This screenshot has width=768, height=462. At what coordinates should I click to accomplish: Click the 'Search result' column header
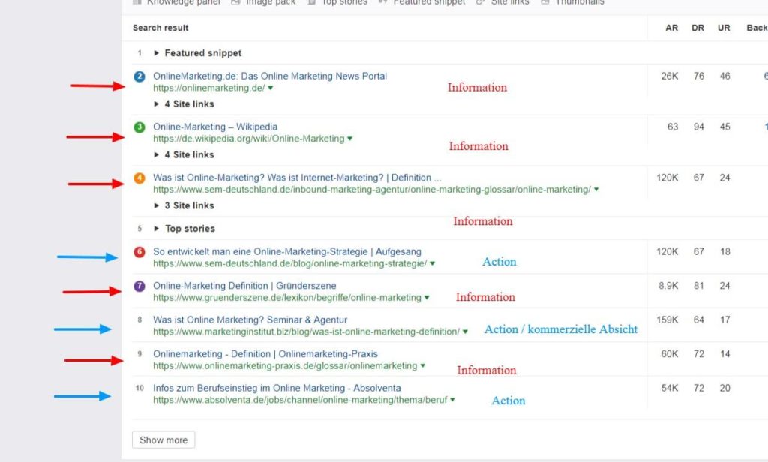click(160, 28)
